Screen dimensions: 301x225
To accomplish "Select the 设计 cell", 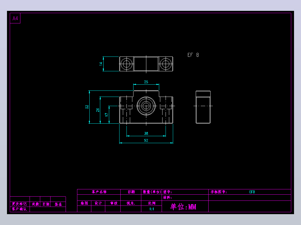I will point(98,203).
